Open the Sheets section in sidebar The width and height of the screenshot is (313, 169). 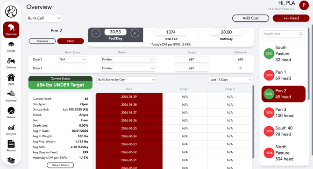[x=11, y=47]
